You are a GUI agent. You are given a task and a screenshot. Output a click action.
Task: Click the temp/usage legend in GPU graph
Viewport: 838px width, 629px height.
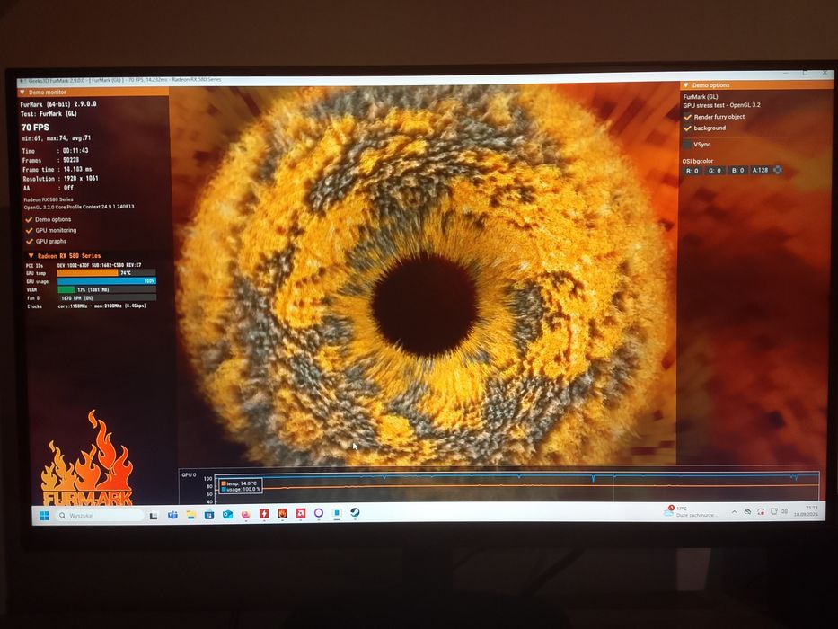(x=241, y=485)
